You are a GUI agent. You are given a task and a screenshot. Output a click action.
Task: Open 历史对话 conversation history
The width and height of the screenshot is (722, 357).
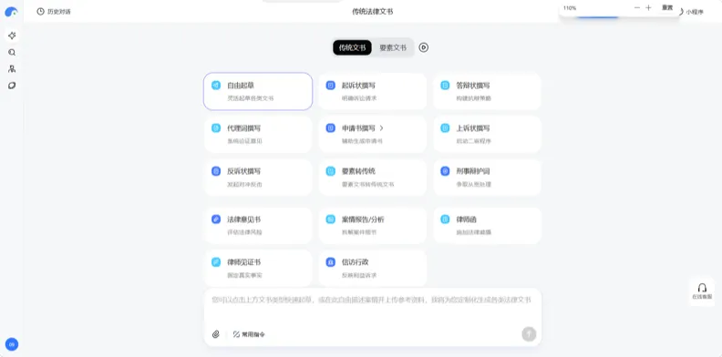click(x=54, y=12)
